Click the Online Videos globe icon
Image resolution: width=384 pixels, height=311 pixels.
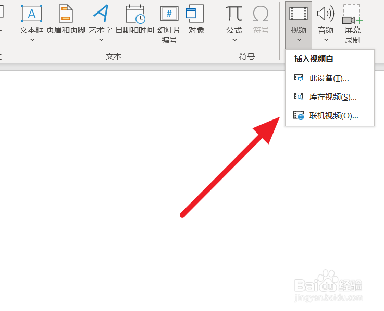(x=299, y=115)
